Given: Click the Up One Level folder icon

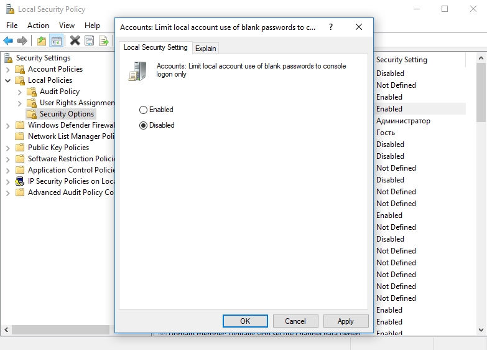Looking at the screenshot, I should [42, 40].
